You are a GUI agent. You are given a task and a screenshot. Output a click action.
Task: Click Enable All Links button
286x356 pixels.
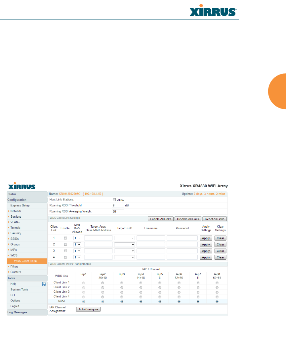(x=161, y=219)
